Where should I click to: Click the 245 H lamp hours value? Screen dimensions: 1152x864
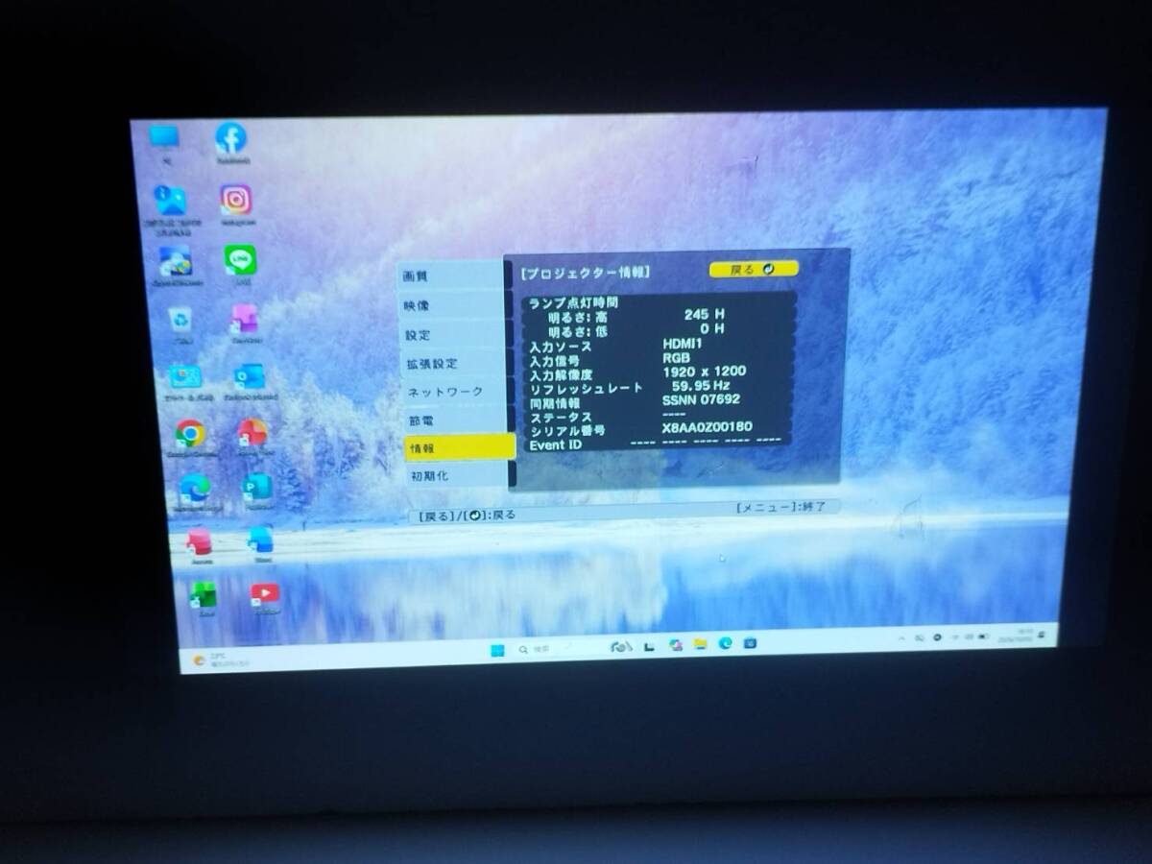tap(704, 314)
